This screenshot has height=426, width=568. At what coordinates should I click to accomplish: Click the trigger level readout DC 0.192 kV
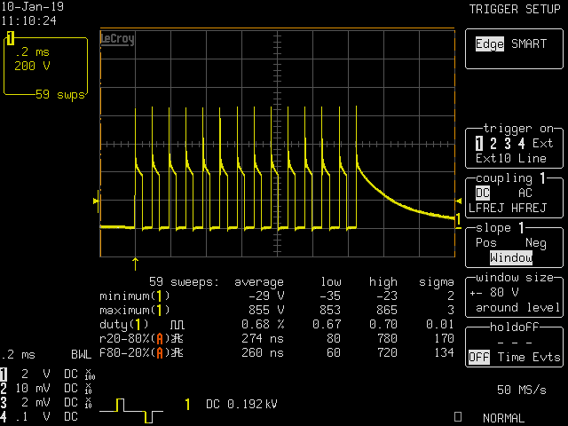pyautogui.click(x=241, y=404)
